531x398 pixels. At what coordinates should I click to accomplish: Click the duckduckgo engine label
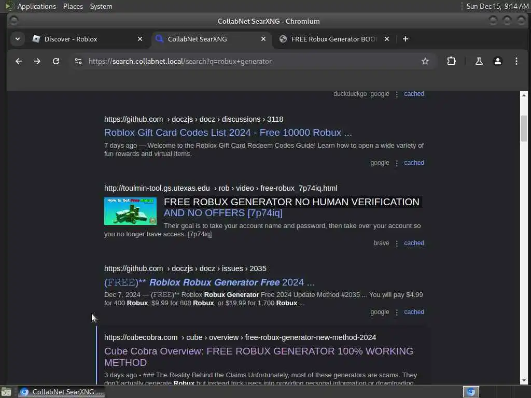coord(350,94)
